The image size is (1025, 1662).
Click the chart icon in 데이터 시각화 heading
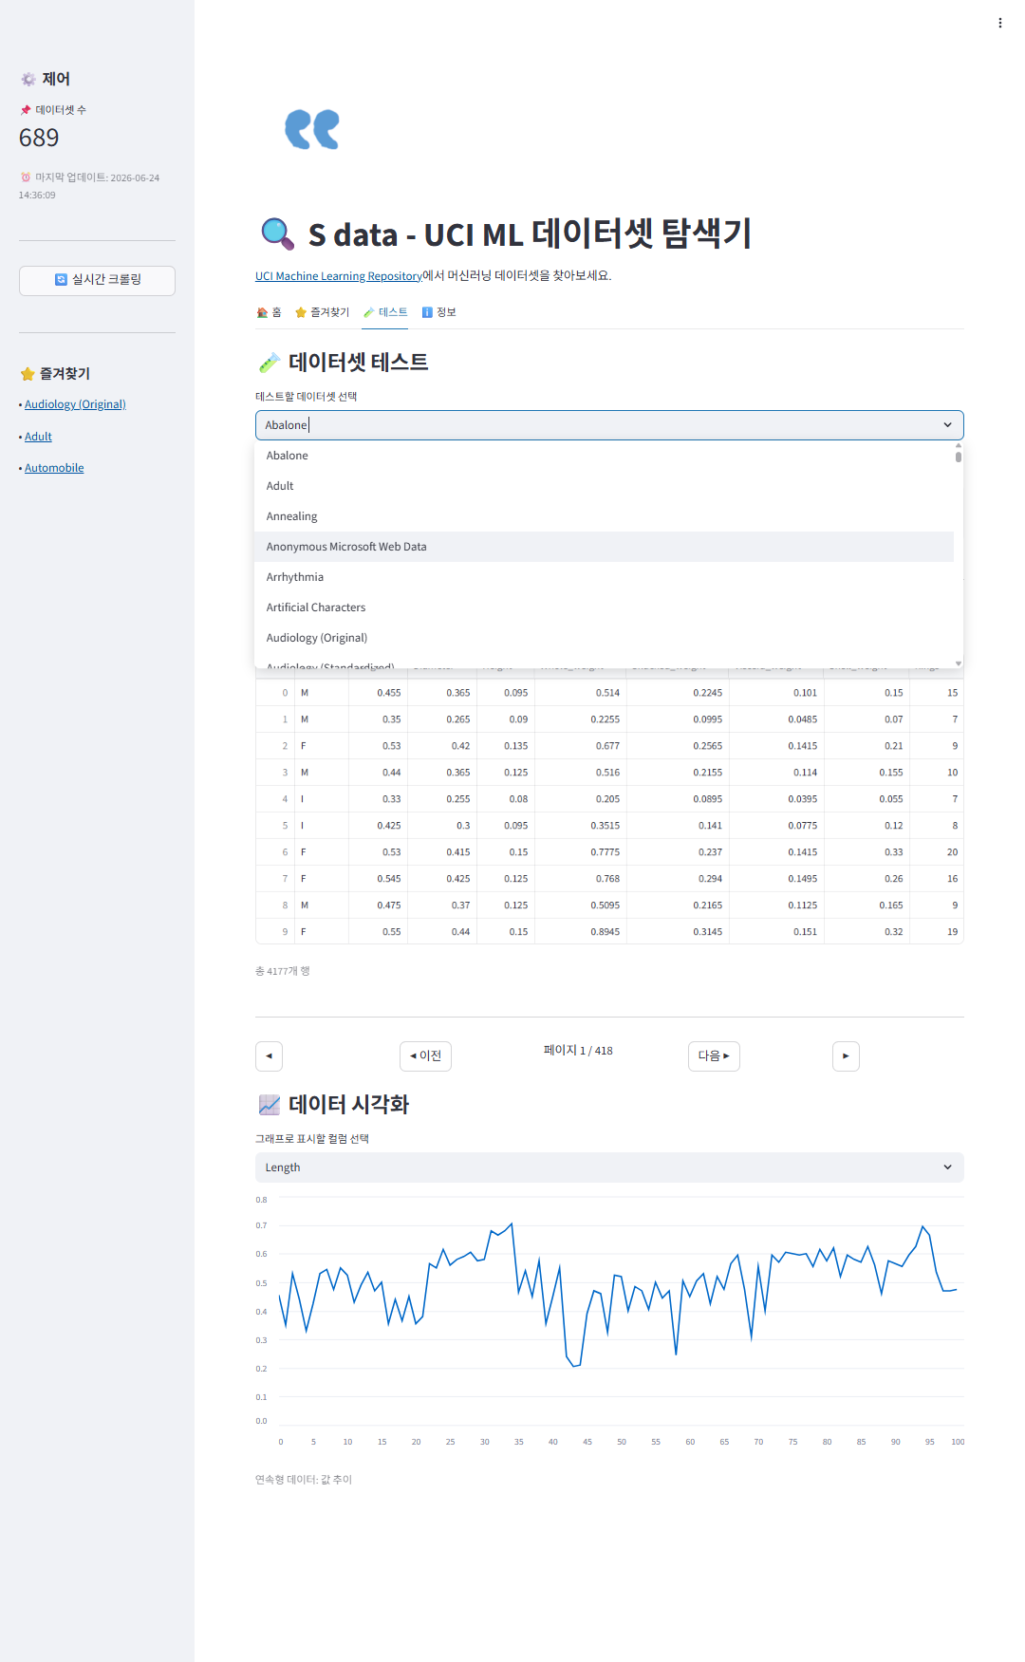click(x=270, y=1105)
